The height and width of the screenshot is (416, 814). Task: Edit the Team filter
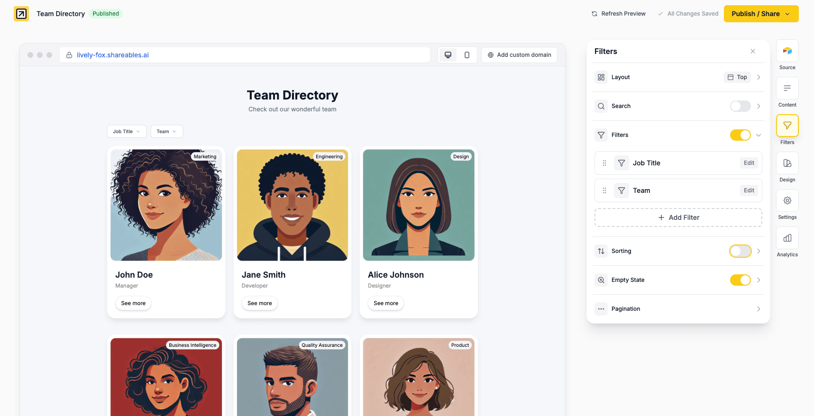[749, 190]
